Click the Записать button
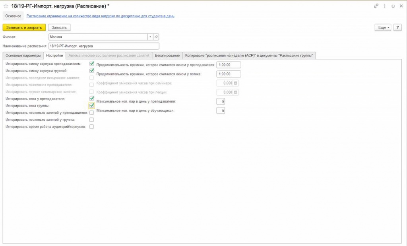Viewport: 407px width, 246px height. point(59,27)
